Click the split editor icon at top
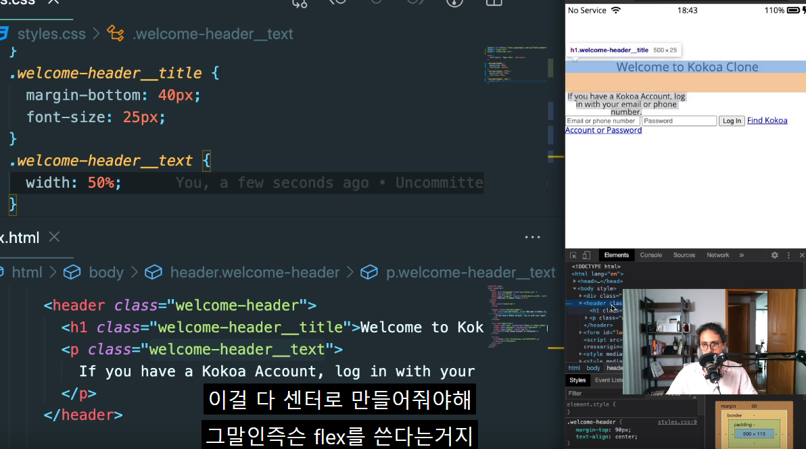This screenshot has height=449, width=806. [x=494, y=3]
